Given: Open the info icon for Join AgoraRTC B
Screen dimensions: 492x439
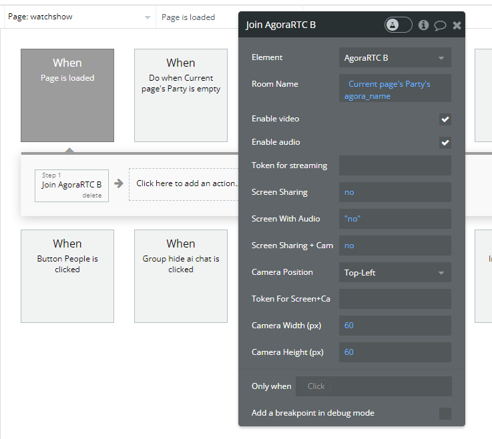Looking at the screenshot, I should (x=423, y=25).
